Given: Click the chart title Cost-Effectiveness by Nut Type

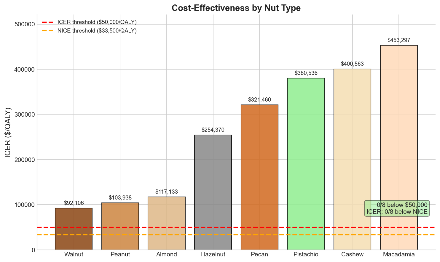Looking at the screenshot, I should [236, 8].
